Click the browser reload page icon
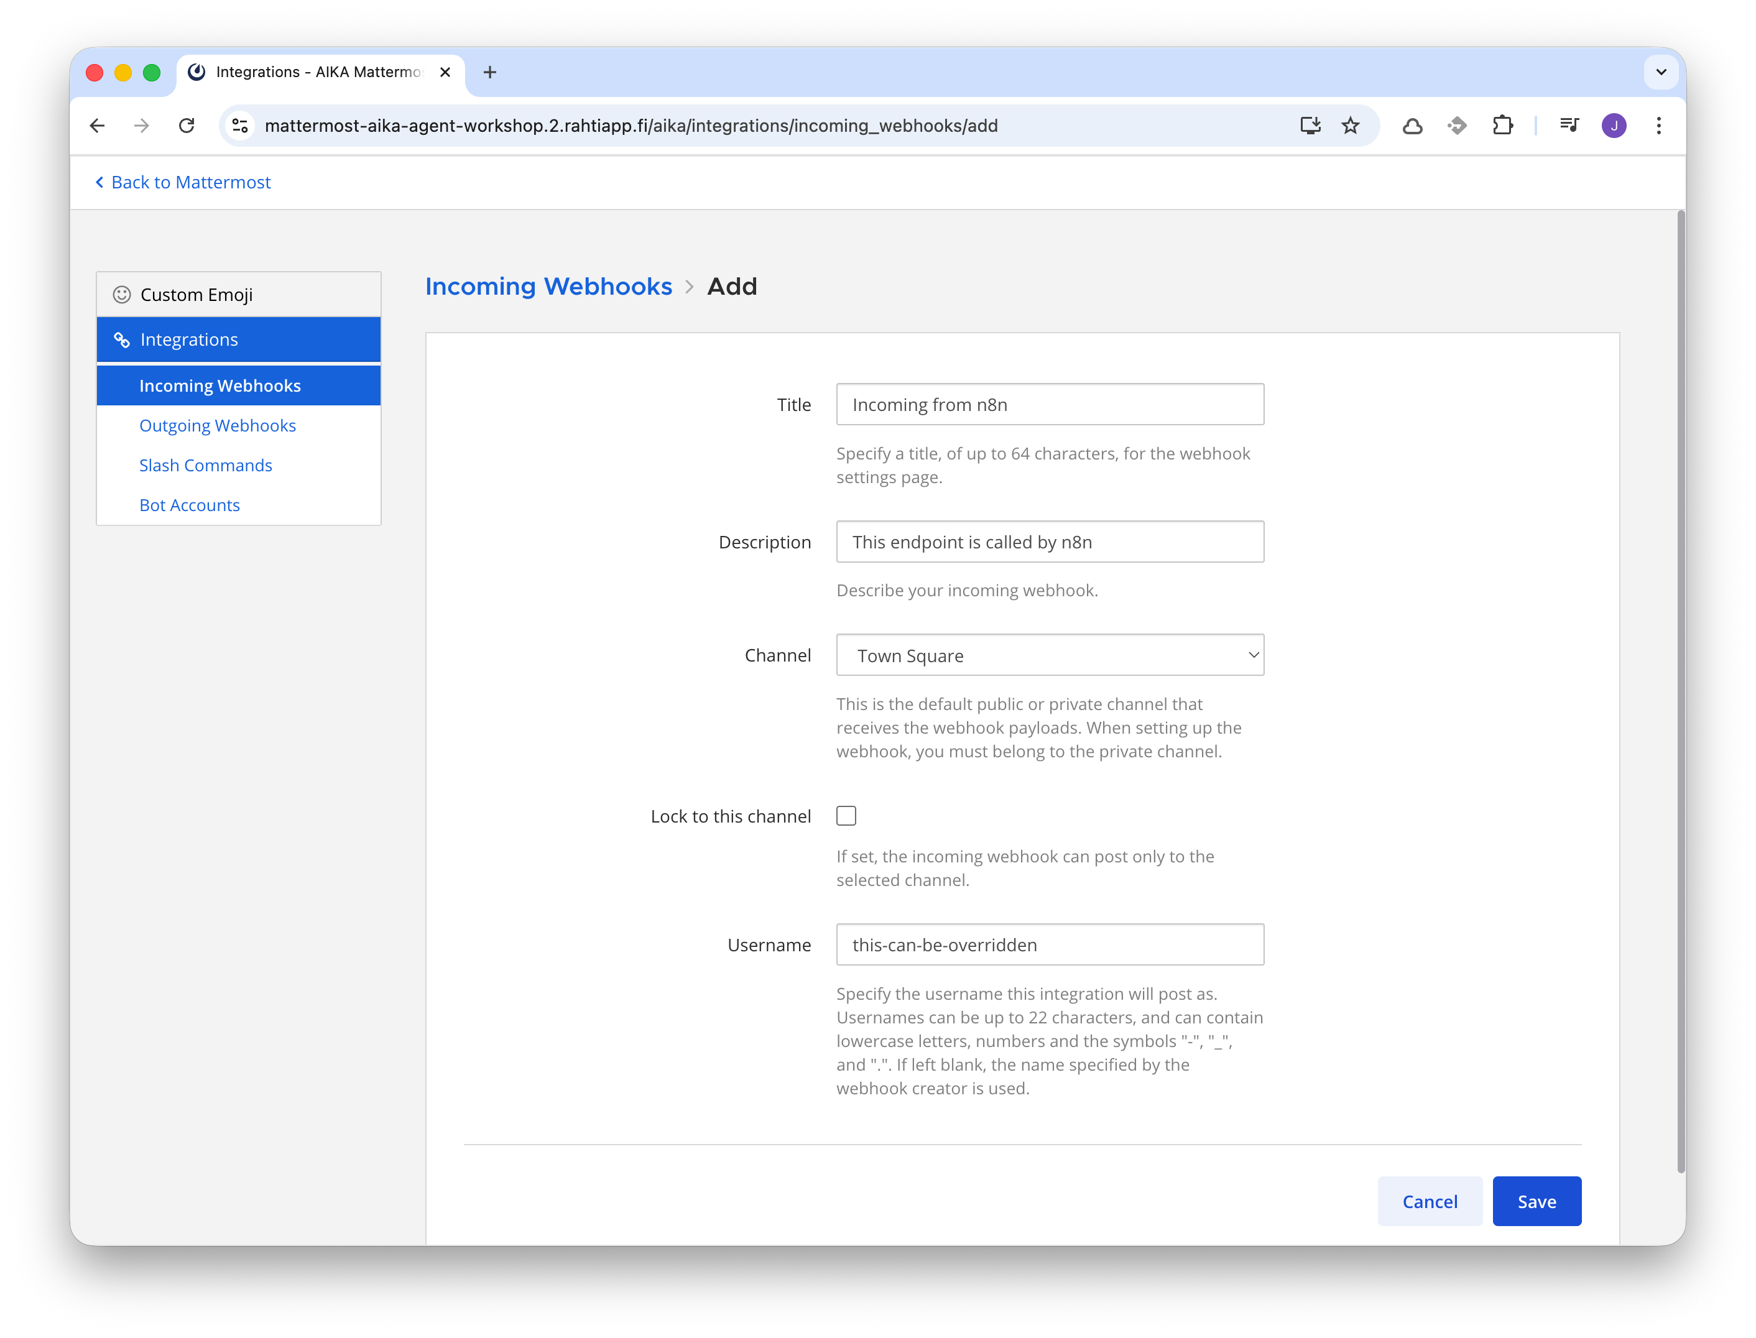This screenshot has height=1338, width=1756. 187,126
